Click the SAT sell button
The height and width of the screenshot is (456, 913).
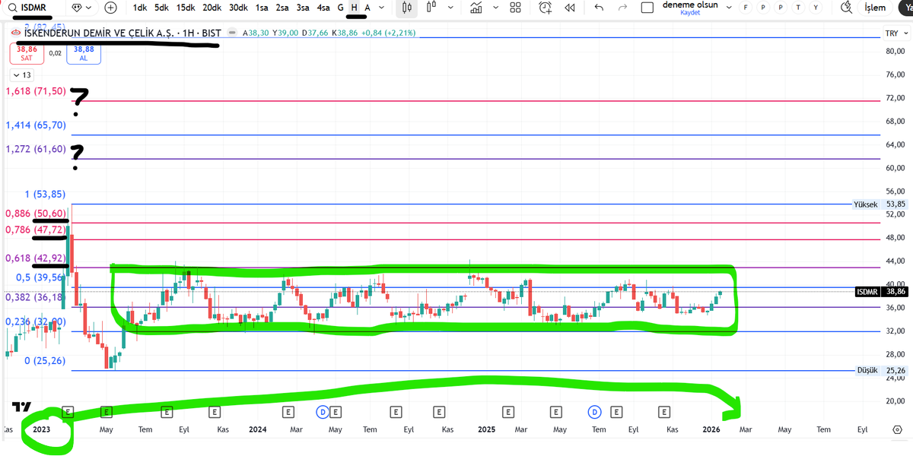[x=27, y=53]
